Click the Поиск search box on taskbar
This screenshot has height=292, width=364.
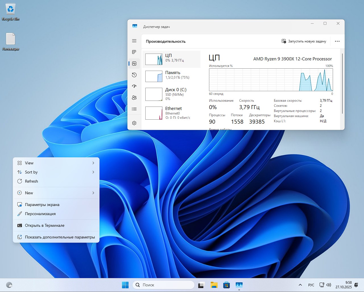pos(164,285)
